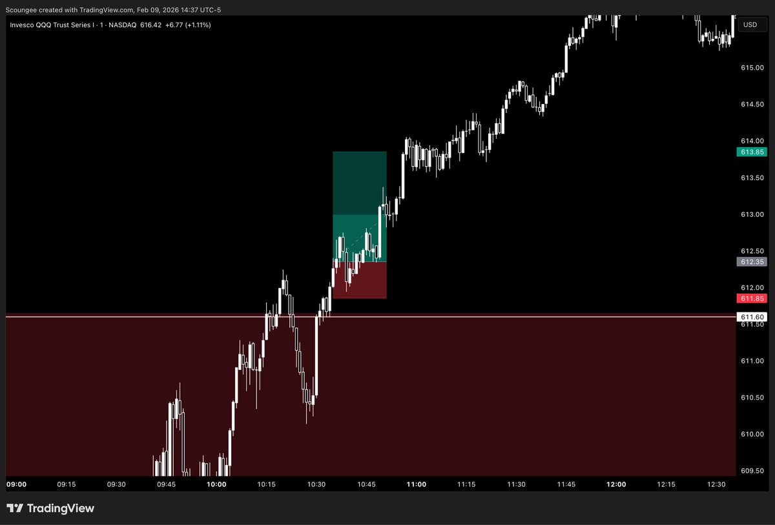This screenshot has height=525, width=775.
Task: Click the 611.00 price axis label
Action: tap(752, 360)
